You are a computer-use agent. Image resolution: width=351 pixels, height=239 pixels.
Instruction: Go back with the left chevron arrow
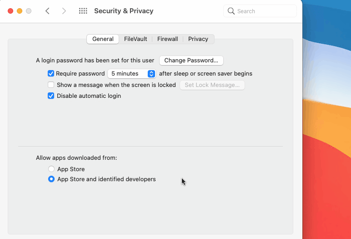click(47, 11)
